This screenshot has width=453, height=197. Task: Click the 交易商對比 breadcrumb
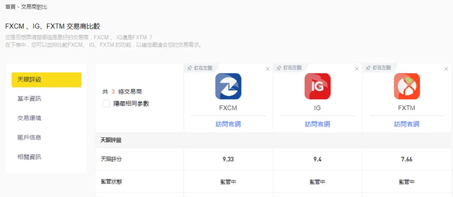click(x=34, y=7)
